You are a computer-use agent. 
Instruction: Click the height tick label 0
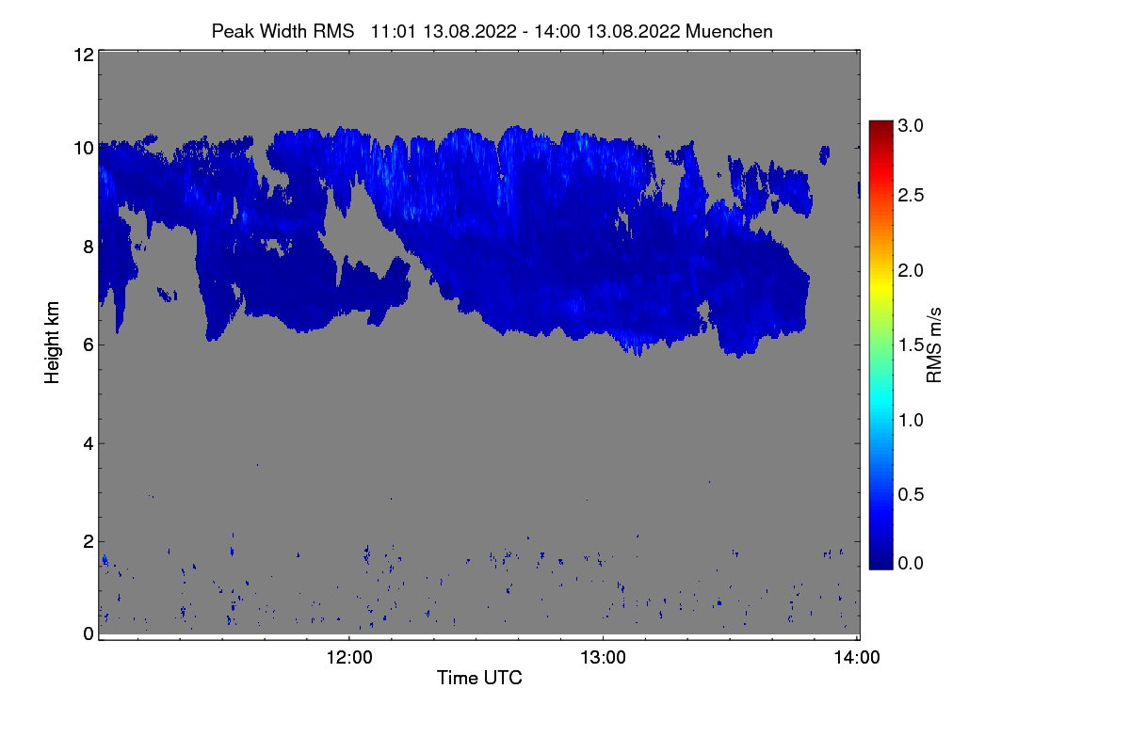coord(88,633)
